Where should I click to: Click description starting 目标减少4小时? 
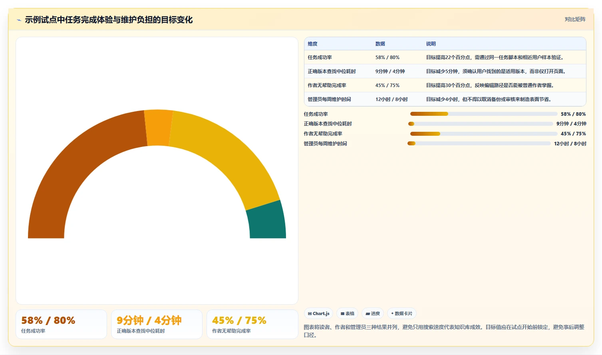click(x=489, y=99)
